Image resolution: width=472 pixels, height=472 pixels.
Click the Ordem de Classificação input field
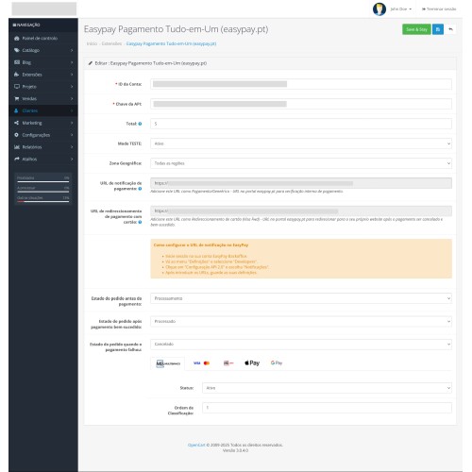[327, 408]
